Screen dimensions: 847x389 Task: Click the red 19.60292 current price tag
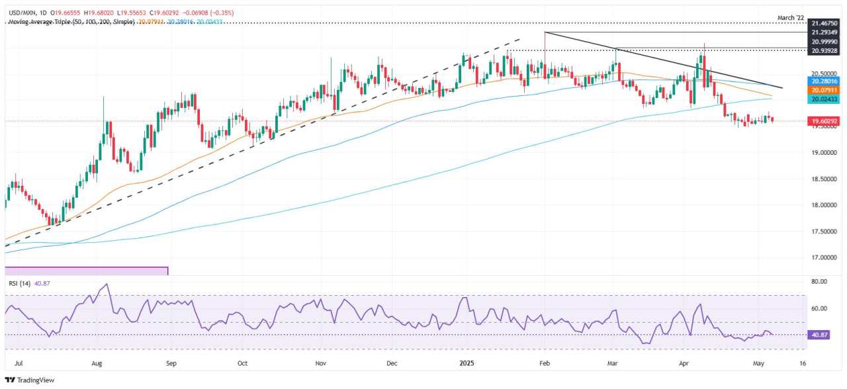(825, 121)
